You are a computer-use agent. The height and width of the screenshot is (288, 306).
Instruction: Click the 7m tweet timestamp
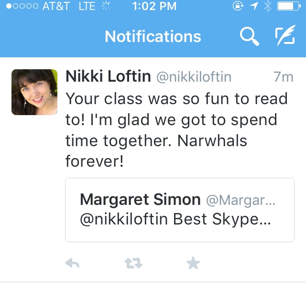point(283,77)
